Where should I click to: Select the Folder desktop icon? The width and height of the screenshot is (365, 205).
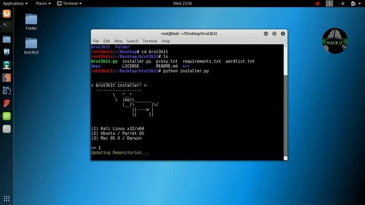[x=31, y=22]
